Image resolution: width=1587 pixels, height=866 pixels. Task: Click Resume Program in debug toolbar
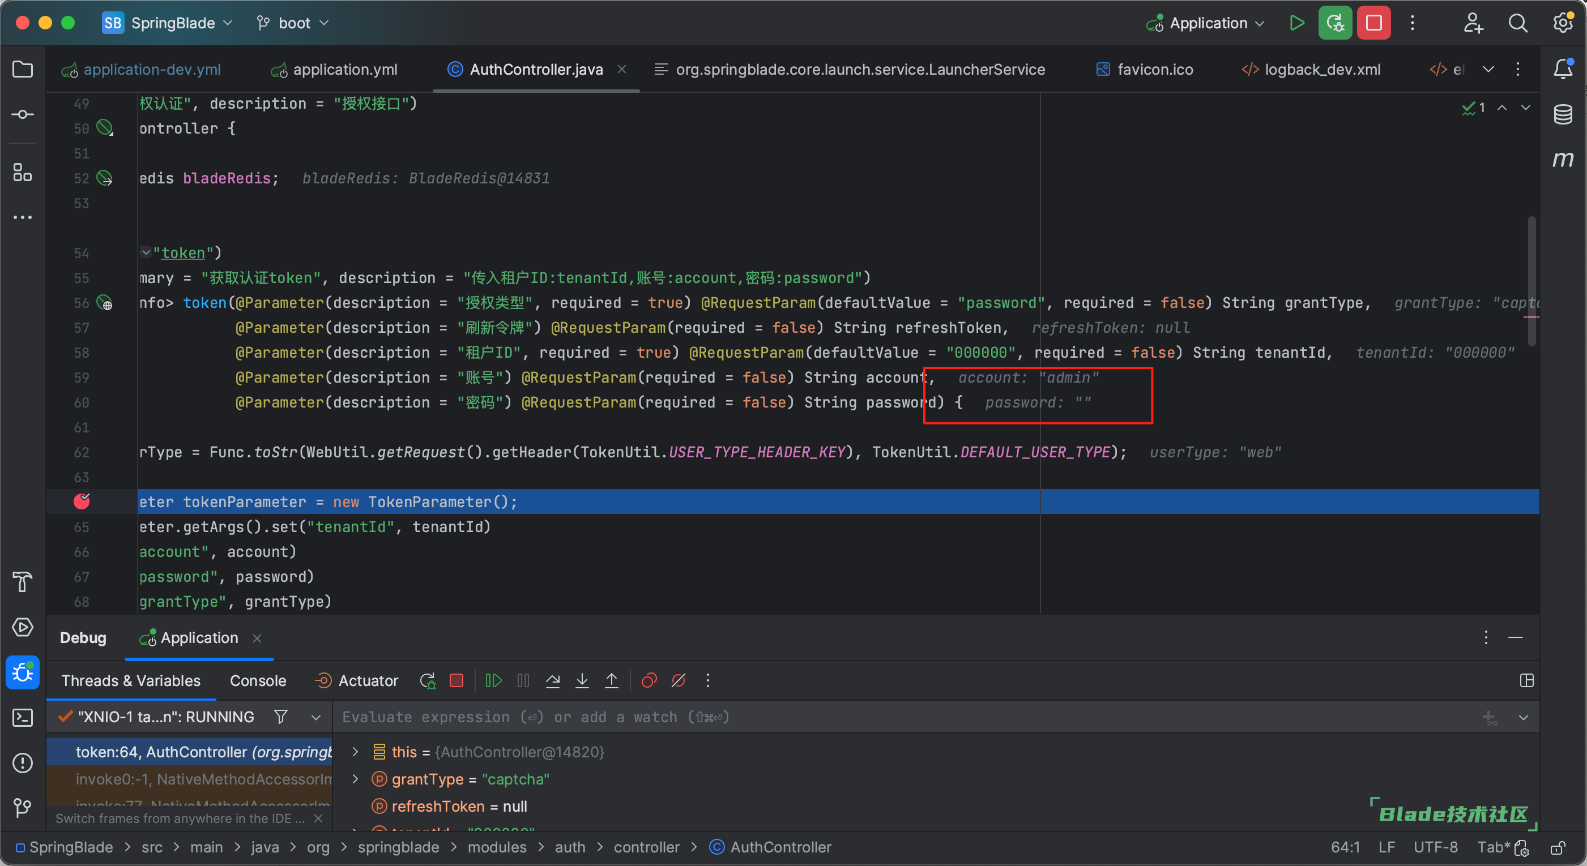[x=493, y=681]
